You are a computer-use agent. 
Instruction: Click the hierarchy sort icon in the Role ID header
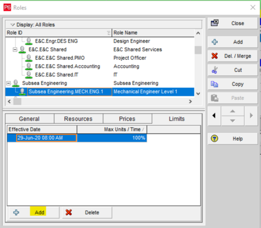point(109,33)
